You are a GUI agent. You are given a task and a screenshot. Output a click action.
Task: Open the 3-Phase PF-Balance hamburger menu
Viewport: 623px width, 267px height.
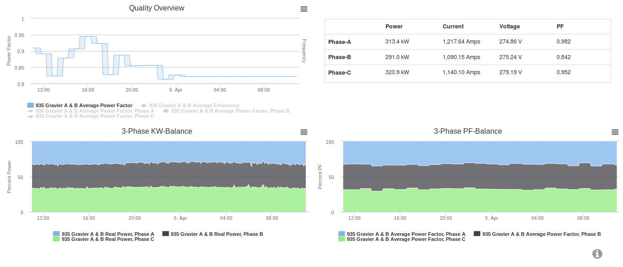coord(615,132)
